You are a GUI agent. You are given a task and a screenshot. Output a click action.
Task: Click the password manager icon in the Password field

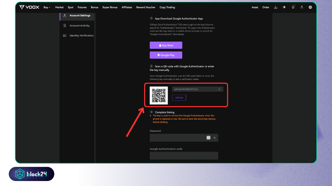[208, 138]
